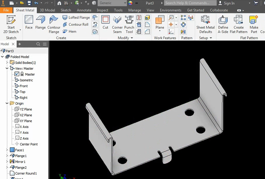The width and height of the screenshot is (265, 179).
Task: Choose the Contour Flange tool
Action: pyautogui.click(x=54, y=24)
